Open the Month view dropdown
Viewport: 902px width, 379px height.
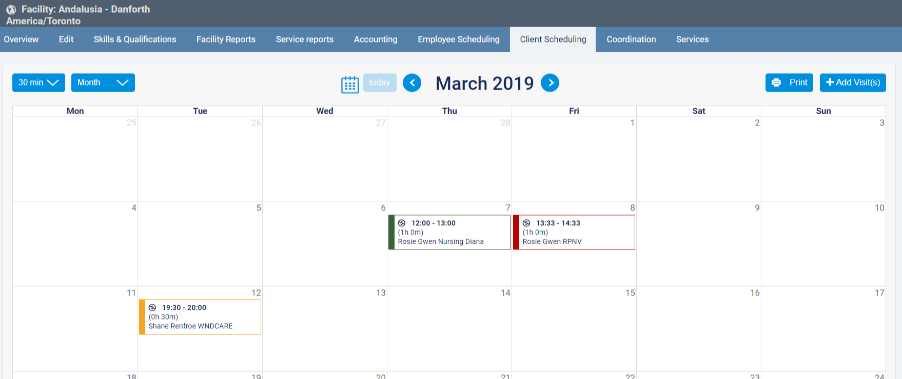103,82
